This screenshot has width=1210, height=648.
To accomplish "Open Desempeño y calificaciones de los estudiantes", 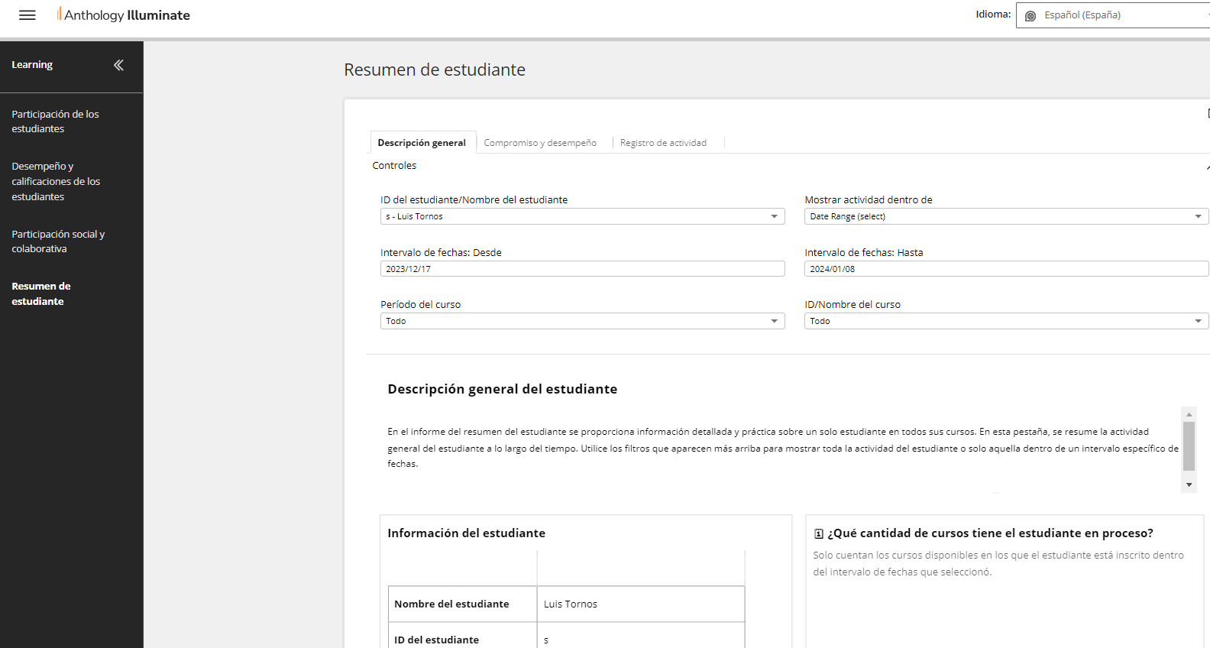I will [56, 181].
